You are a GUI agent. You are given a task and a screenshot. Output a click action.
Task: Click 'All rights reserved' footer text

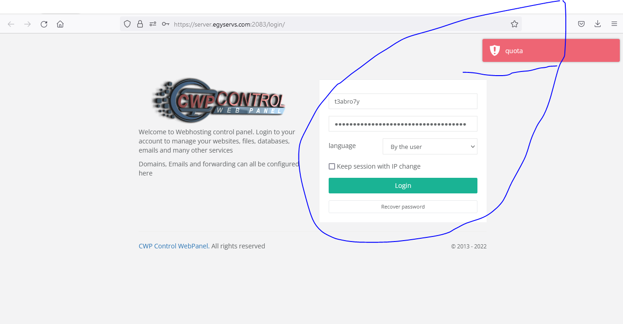[238, 246]
